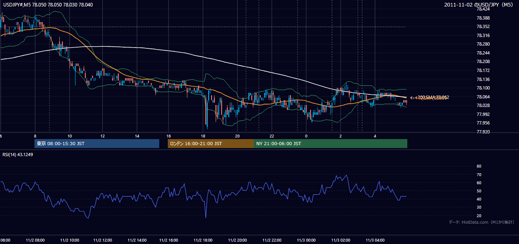Click hour 20 on the price chart time axis
Screen dimensions: 519x244
(238, 136)
